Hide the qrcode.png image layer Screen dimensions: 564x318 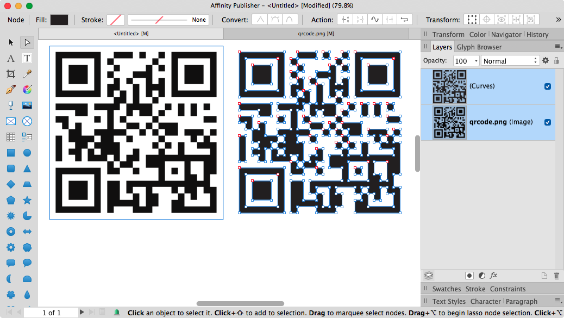[x=547, y=122]
